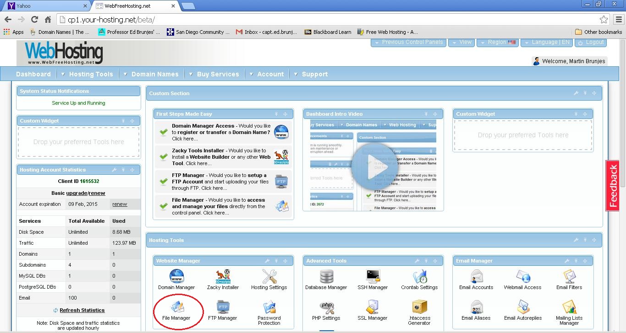Click the browser reload button
The width and height of the screenshot is (626, 333).
[x=34, y=19]
